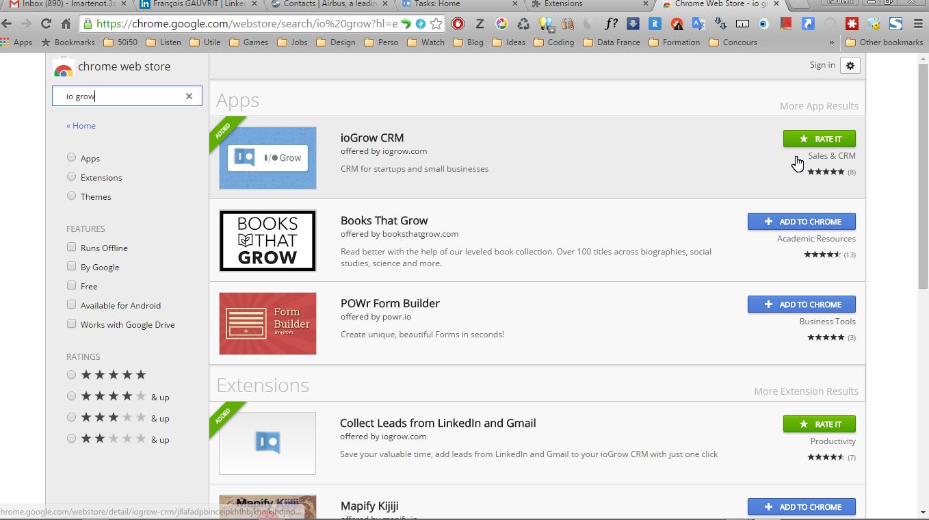Image resolution: width=929 pixels, height=520 pixels.
Task: Select the Extensions radio filter
Action: (x=71, y=177)
